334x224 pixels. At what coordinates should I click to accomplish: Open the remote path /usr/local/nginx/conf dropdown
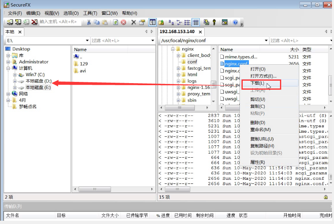(266, 41)
